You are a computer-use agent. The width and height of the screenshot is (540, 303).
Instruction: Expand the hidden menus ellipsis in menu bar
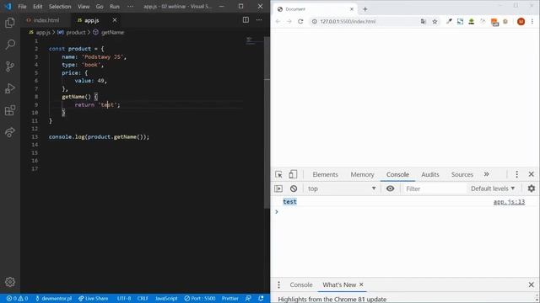[130, 7]
